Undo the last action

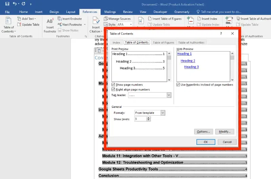click(x=15, y=4)
